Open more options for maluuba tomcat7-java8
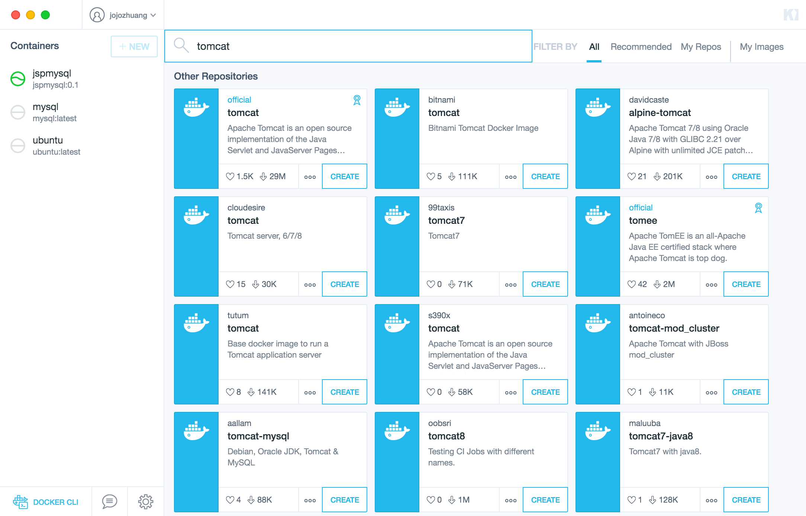Viewport: 806px width, 516px height. [x=712, y=500]
